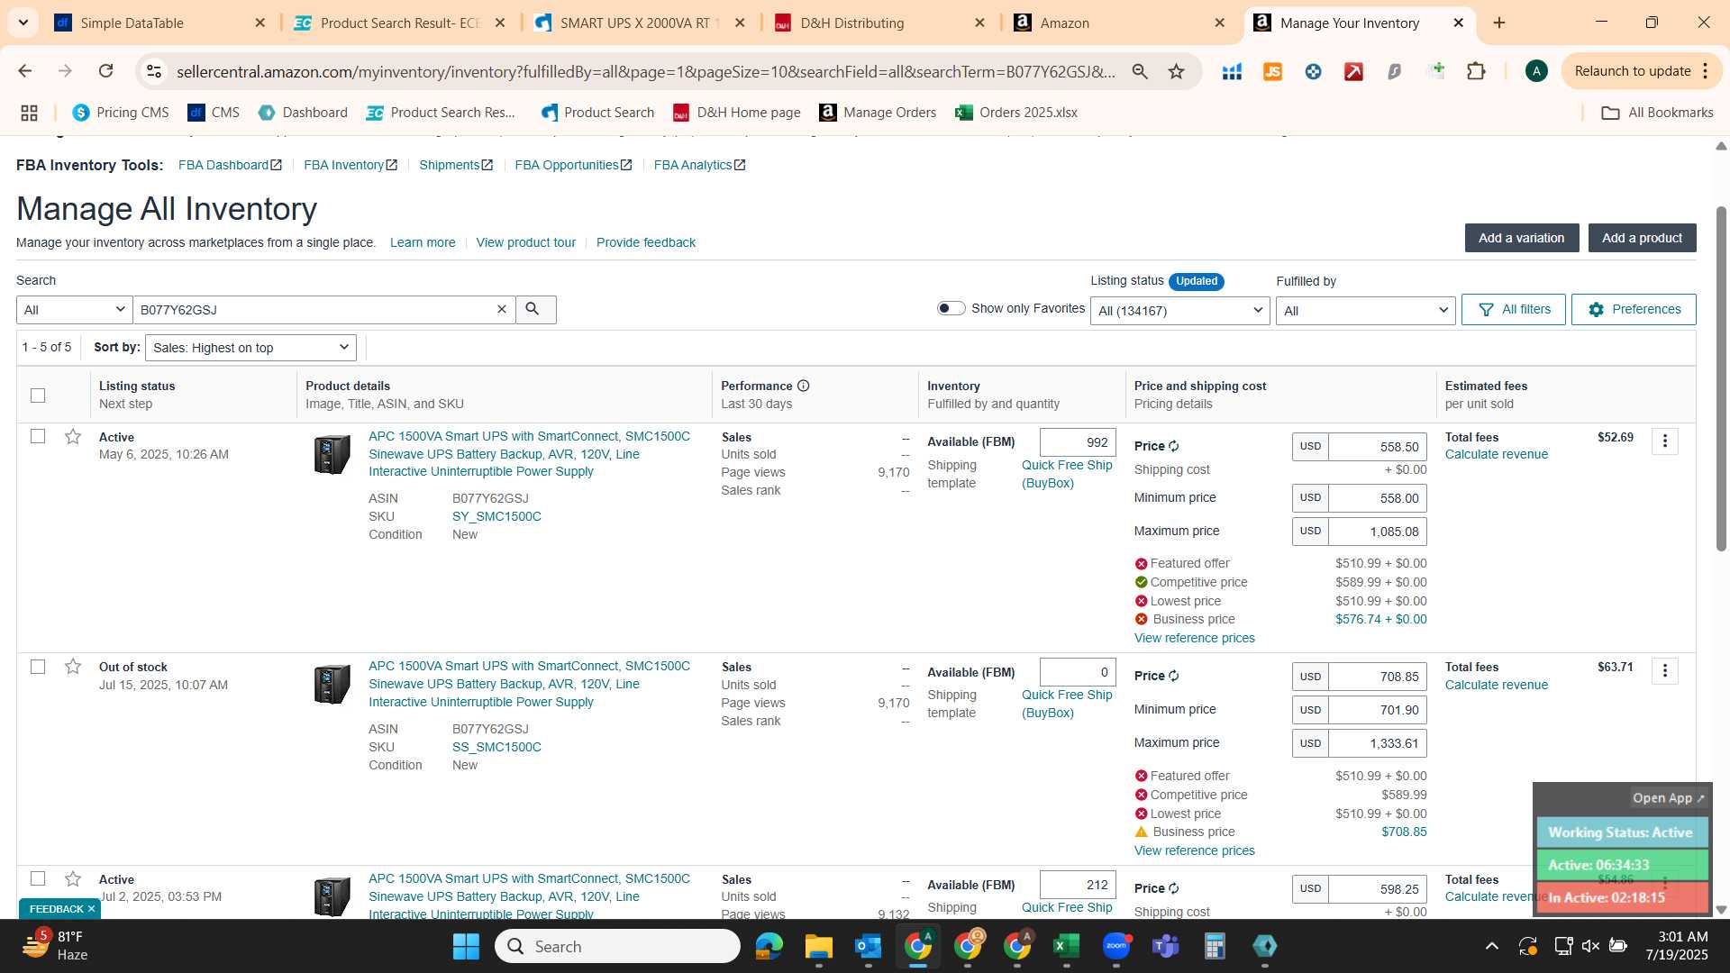The image size is (1730, 973).
Task: Open Shipments tool link
Action: tap(455, 165)
